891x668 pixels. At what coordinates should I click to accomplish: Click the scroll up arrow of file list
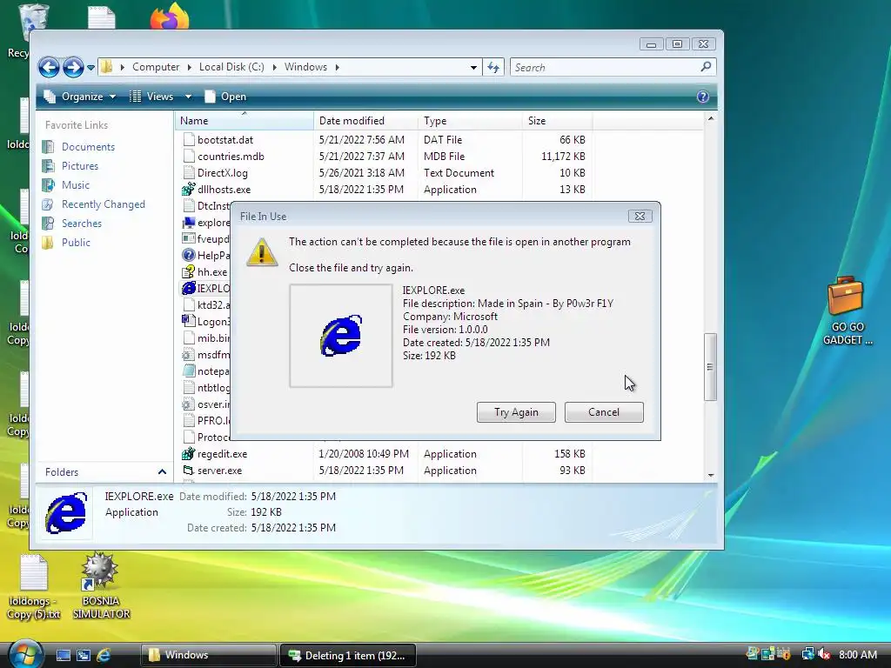click(x=710, y=118)
